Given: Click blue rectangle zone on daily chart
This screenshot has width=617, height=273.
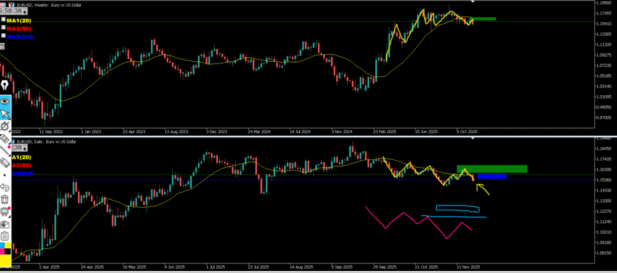Looking at the screenshot, I should point(492,176).
